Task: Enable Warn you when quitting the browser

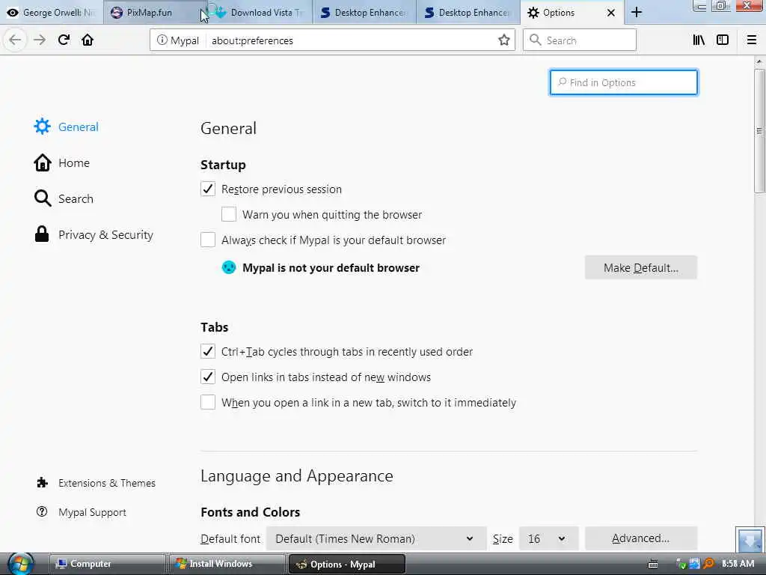Action: point(229,214)
